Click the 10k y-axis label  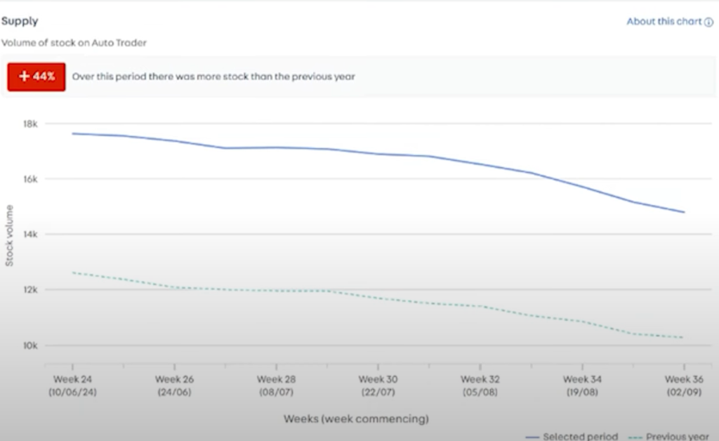point(30,345)
